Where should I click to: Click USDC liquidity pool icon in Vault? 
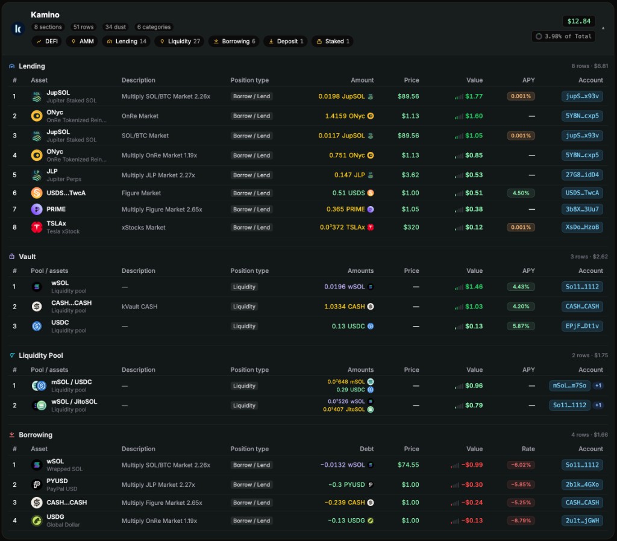pyautogui.click(x=37, y=326)
